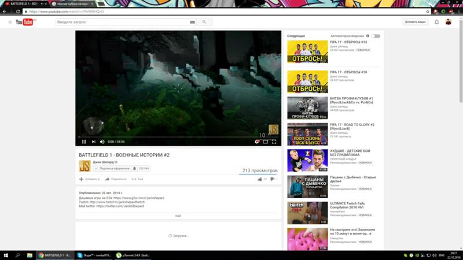Screen dimensions: 463x260
Task: Click the JS channel watermark in video
Action: click(273, 129)
